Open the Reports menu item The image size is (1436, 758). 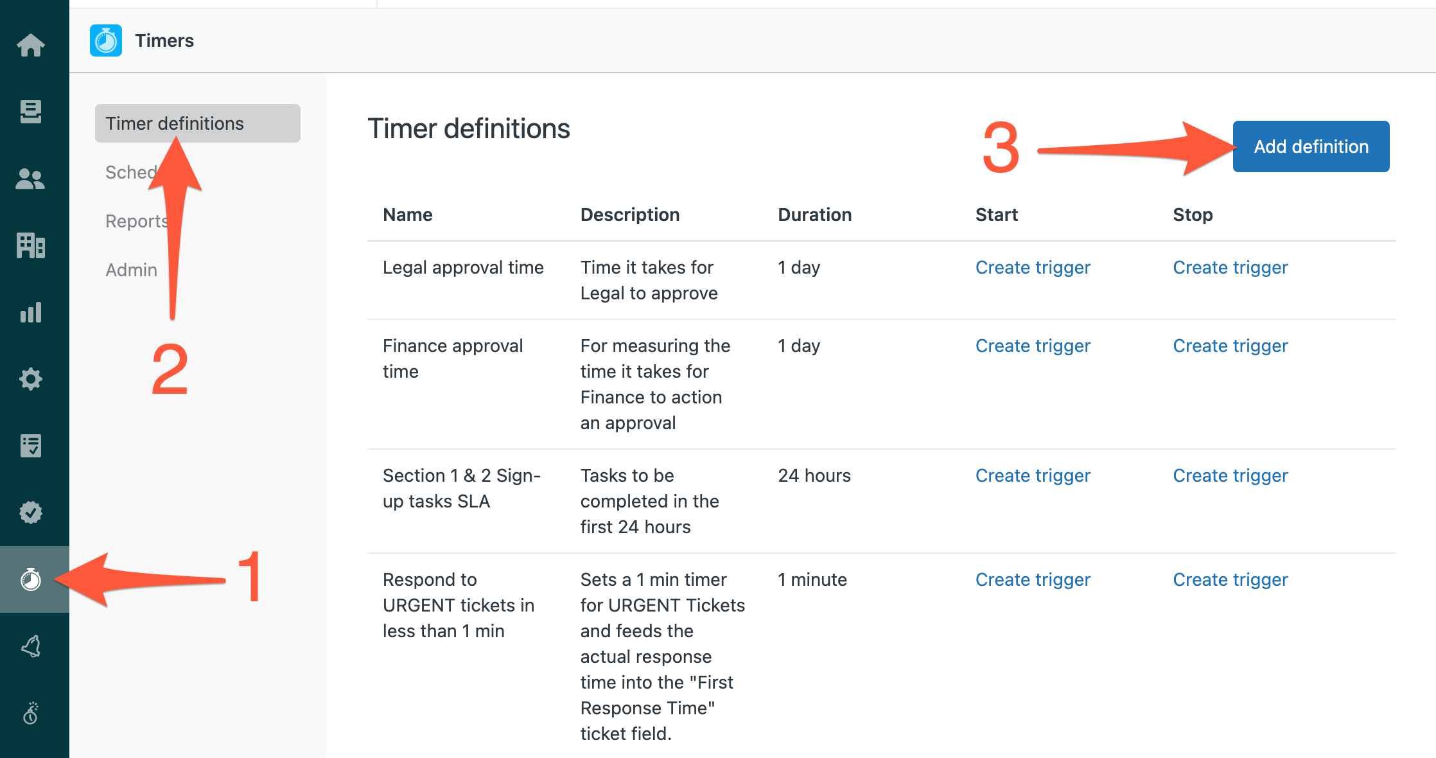click(137, 221)
